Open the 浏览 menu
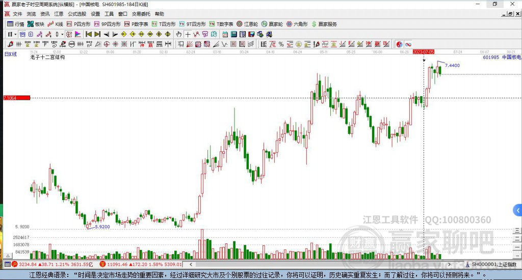522x280 pixels. tap(31, 14)
